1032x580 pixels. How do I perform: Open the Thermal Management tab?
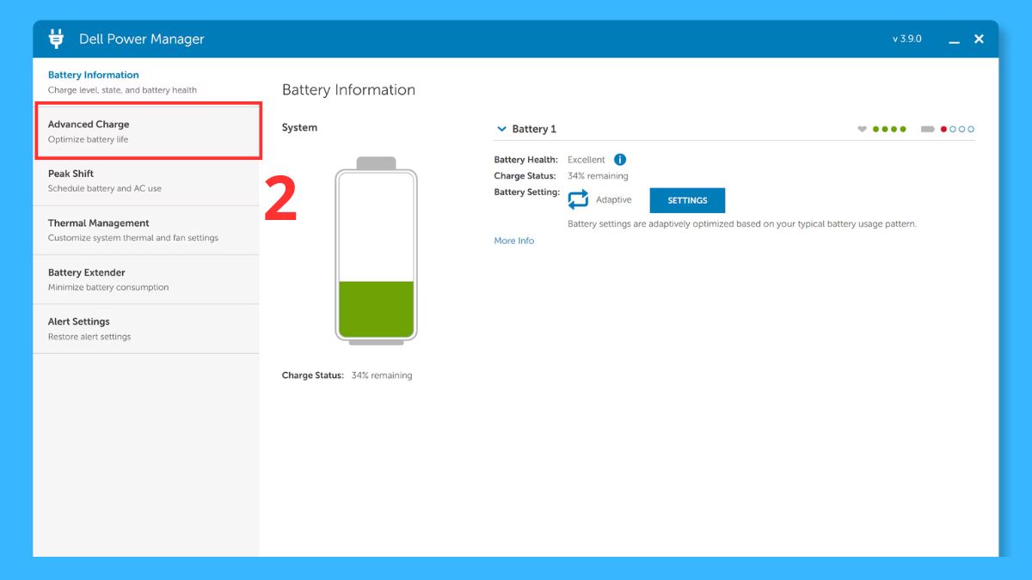146,230
